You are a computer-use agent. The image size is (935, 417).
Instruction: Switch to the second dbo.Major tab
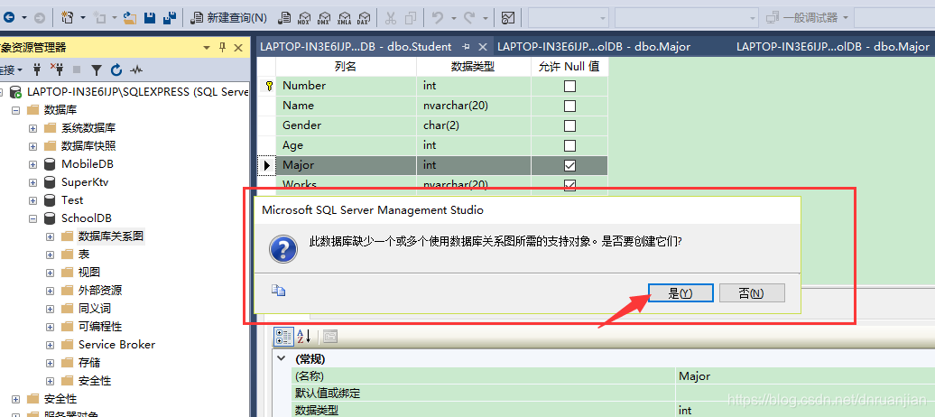pyautogui.click(x=832, y=47)
